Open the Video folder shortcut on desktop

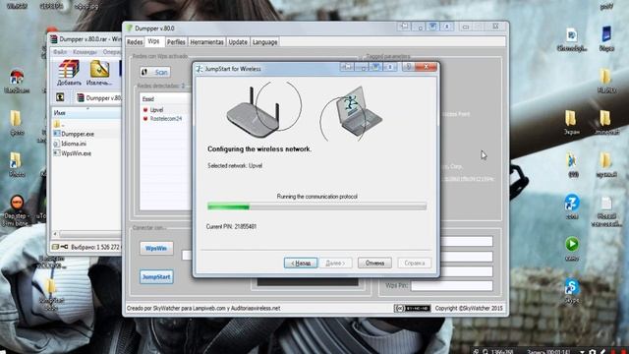[x=17, y=164]
